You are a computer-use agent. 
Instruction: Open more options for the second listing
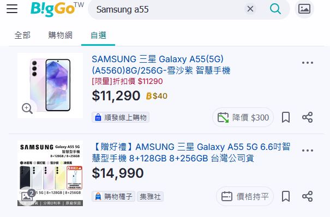(308, 150)
